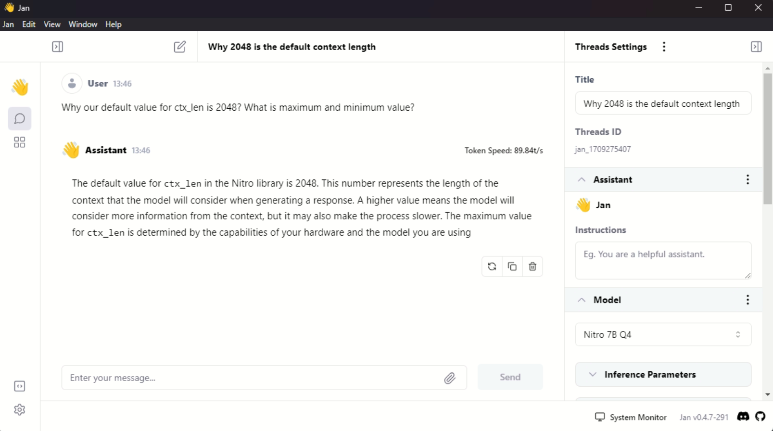The height and width of the screenshot is (431, 773).
Task: Collapse the right Threads Settings panel
Action: click(x=756, y=47)
